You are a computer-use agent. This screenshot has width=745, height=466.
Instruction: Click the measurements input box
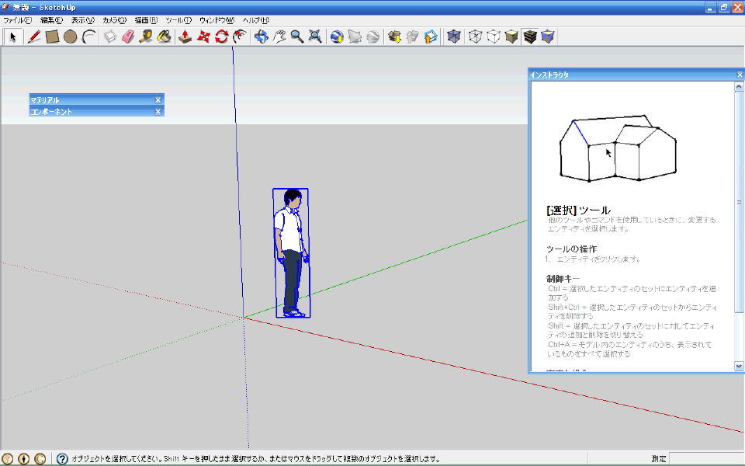[x=706, y=459]
